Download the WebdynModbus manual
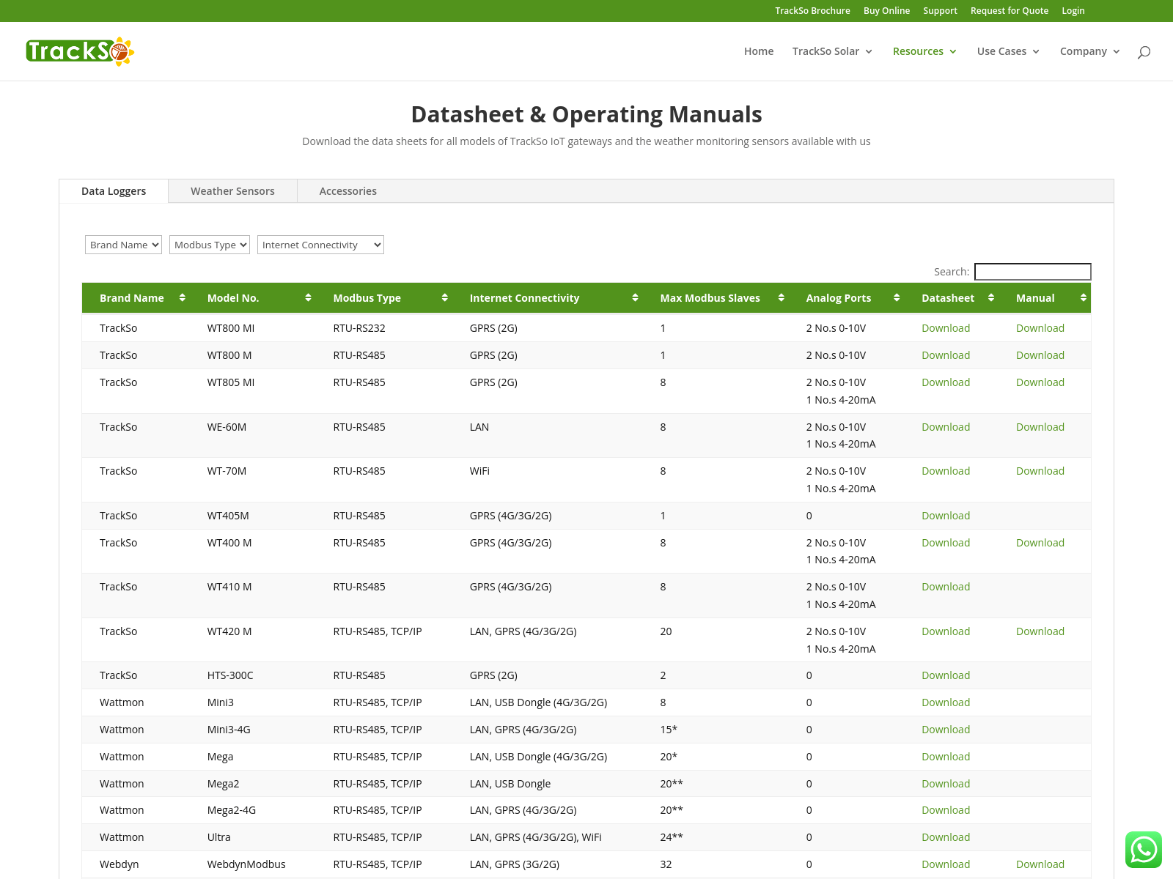Image resolution: width=1173 pixels, height=879 pixels. coord(1040,864)
